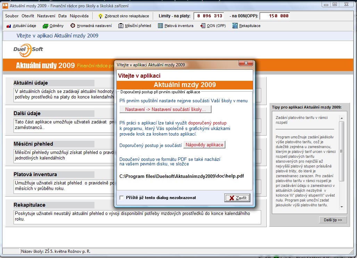The height and width of the screenshot is (258, 357).
Task: Click 'Zadání platového tarifu v rámci rozpetí' tip title
Action: tap(302, 120)
